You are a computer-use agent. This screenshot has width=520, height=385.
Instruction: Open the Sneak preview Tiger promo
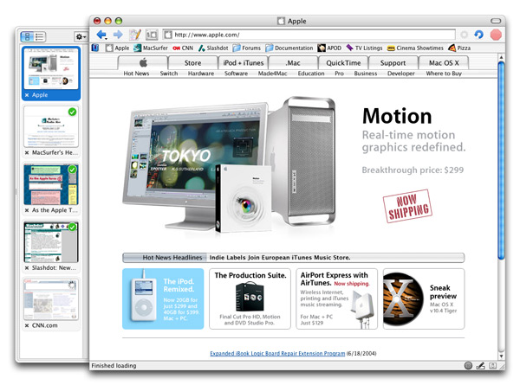[x=424, y=298]
